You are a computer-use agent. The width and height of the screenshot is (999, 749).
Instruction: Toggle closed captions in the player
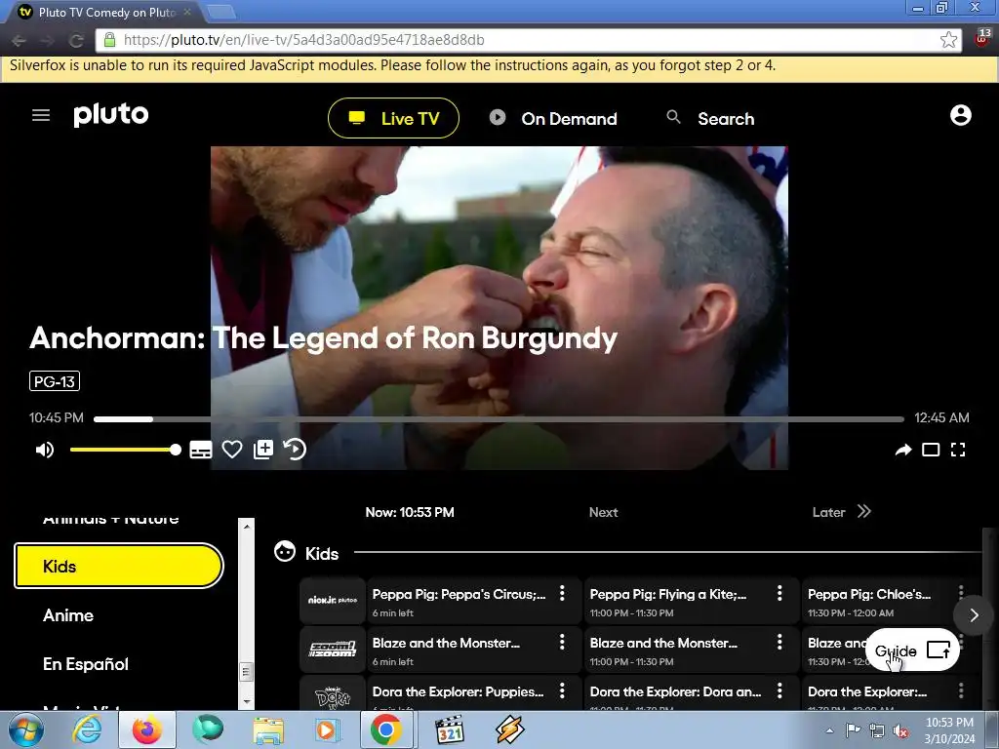click(x=201, y=451)
